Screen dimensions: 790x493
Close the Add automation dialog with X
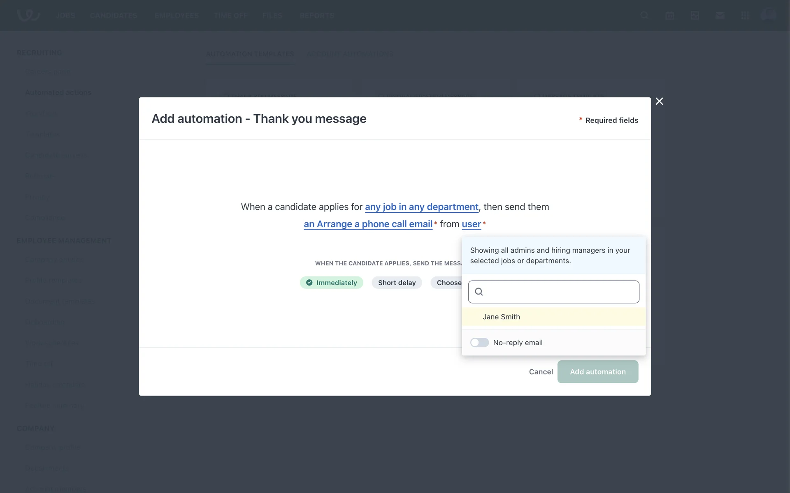659,101
